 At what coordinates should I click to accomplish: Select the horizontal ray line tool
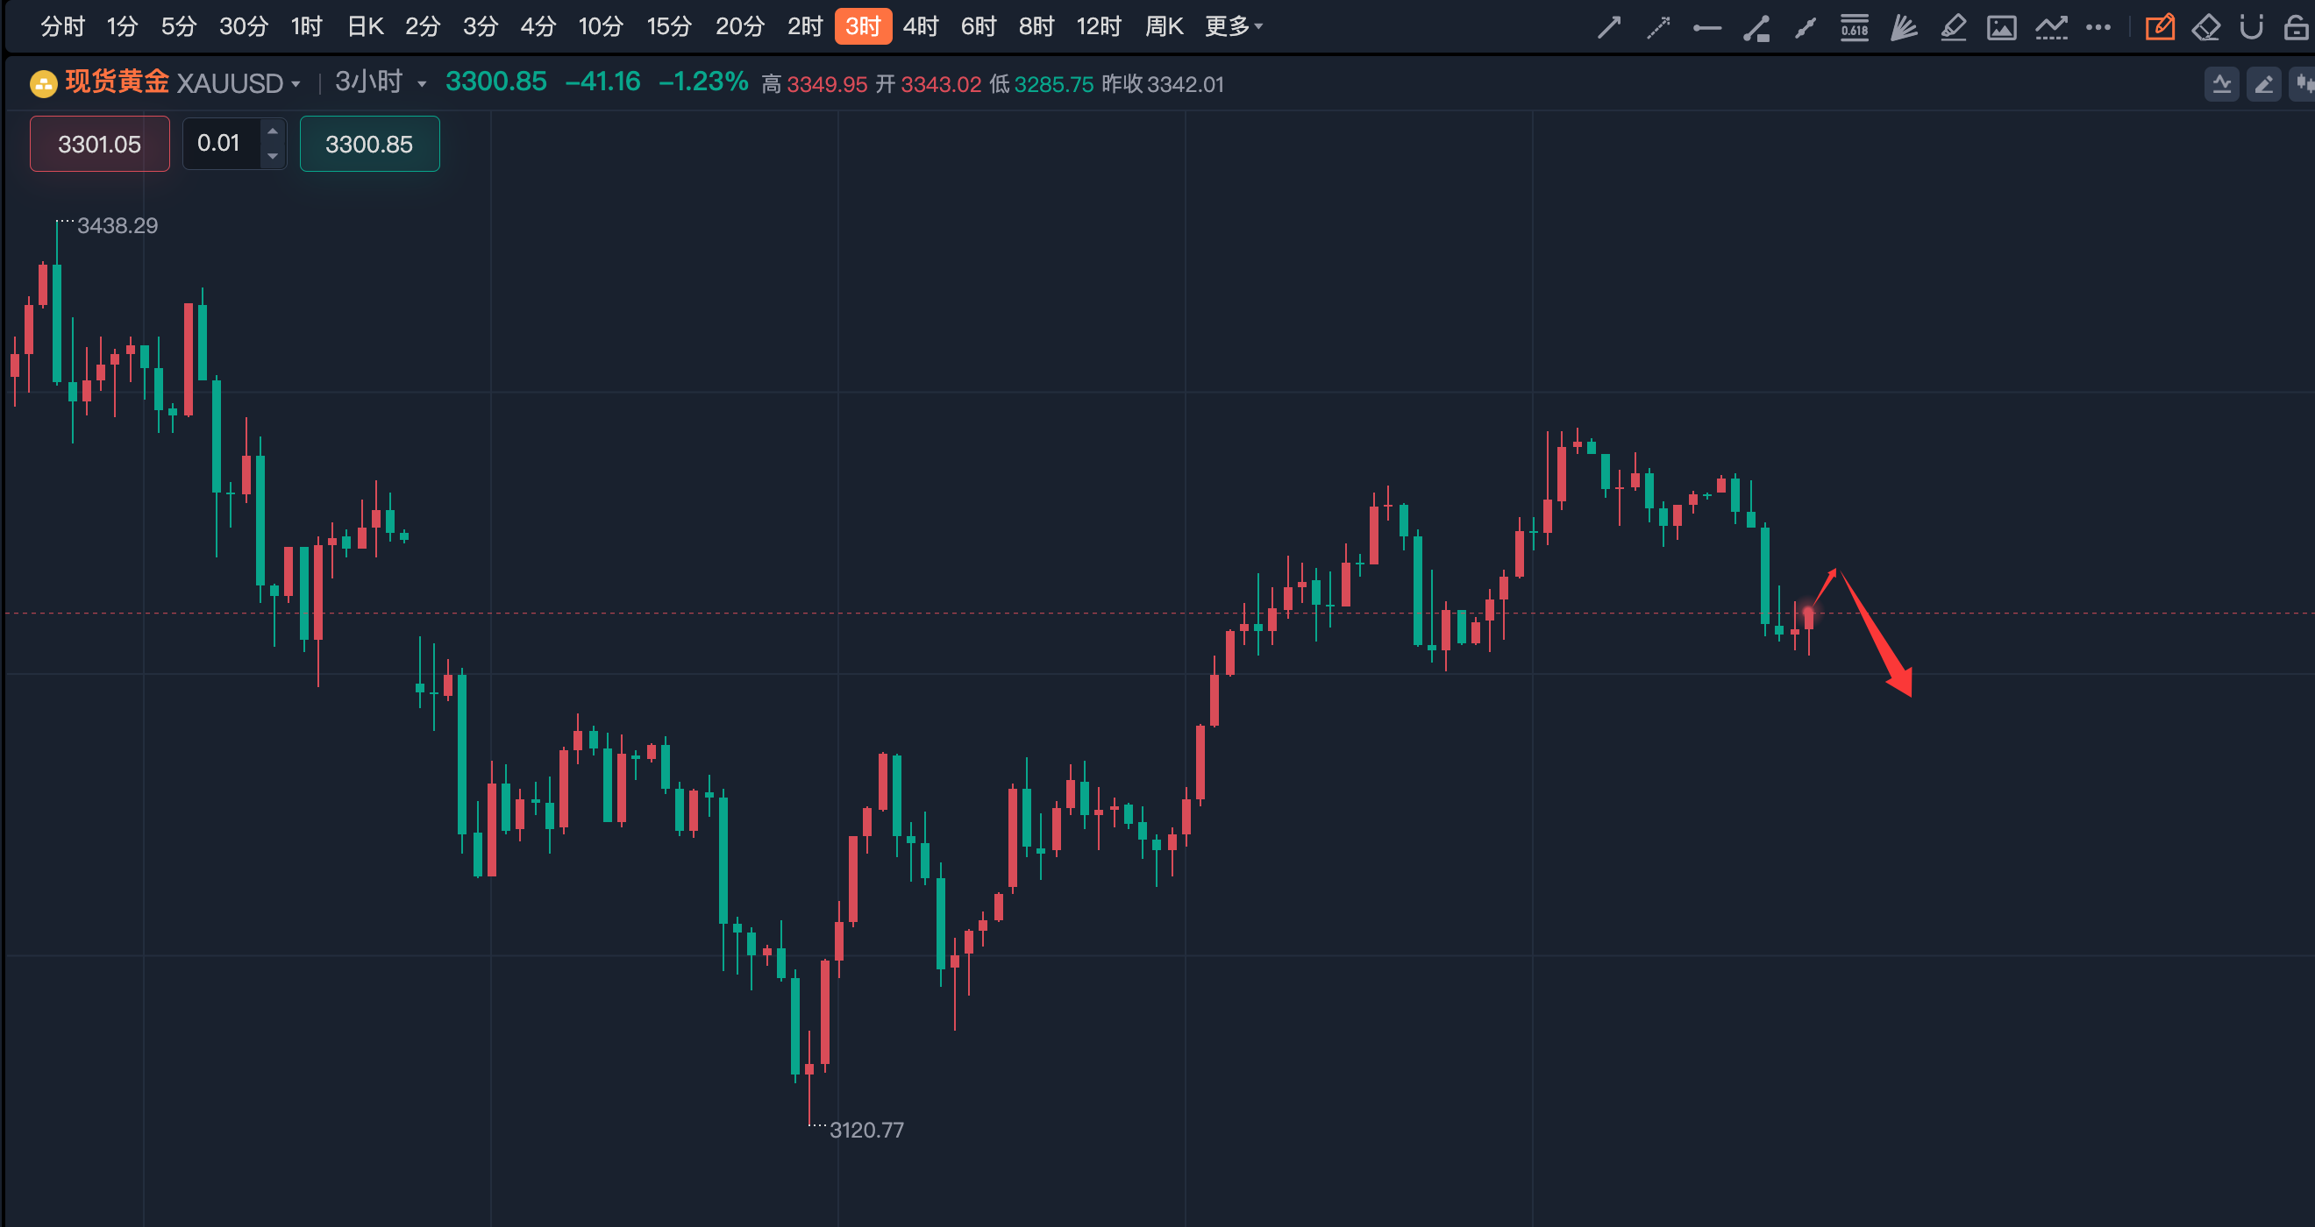coord(1706,28)
